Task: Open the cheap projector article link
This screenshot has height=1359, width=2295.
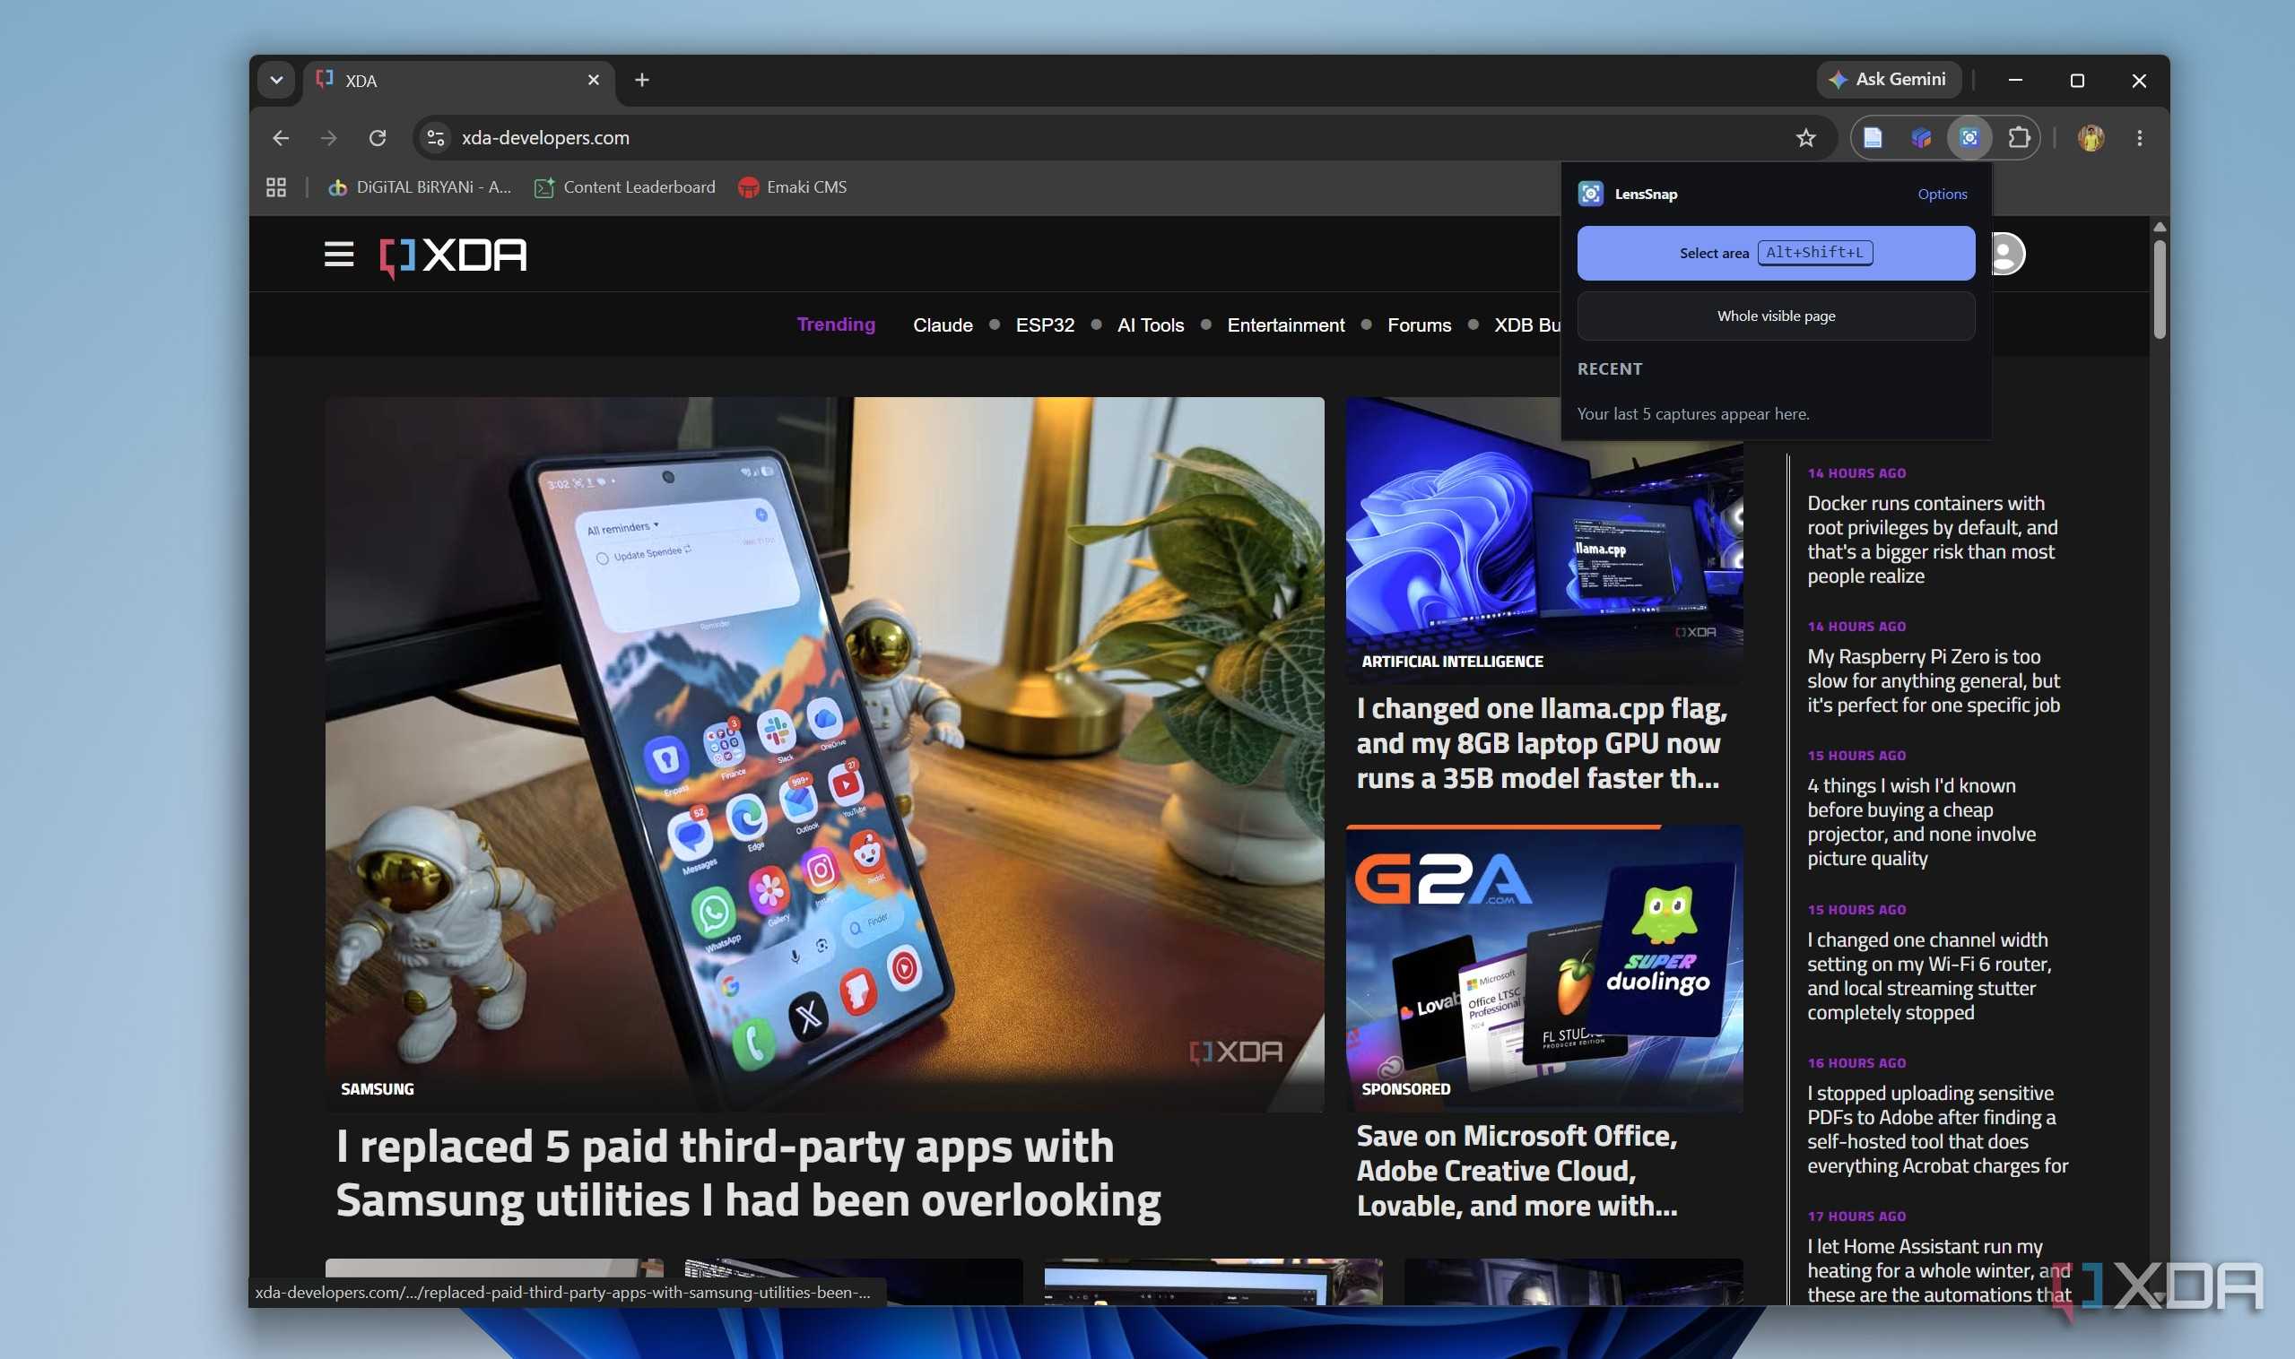Action: [x=1921, y=821]
